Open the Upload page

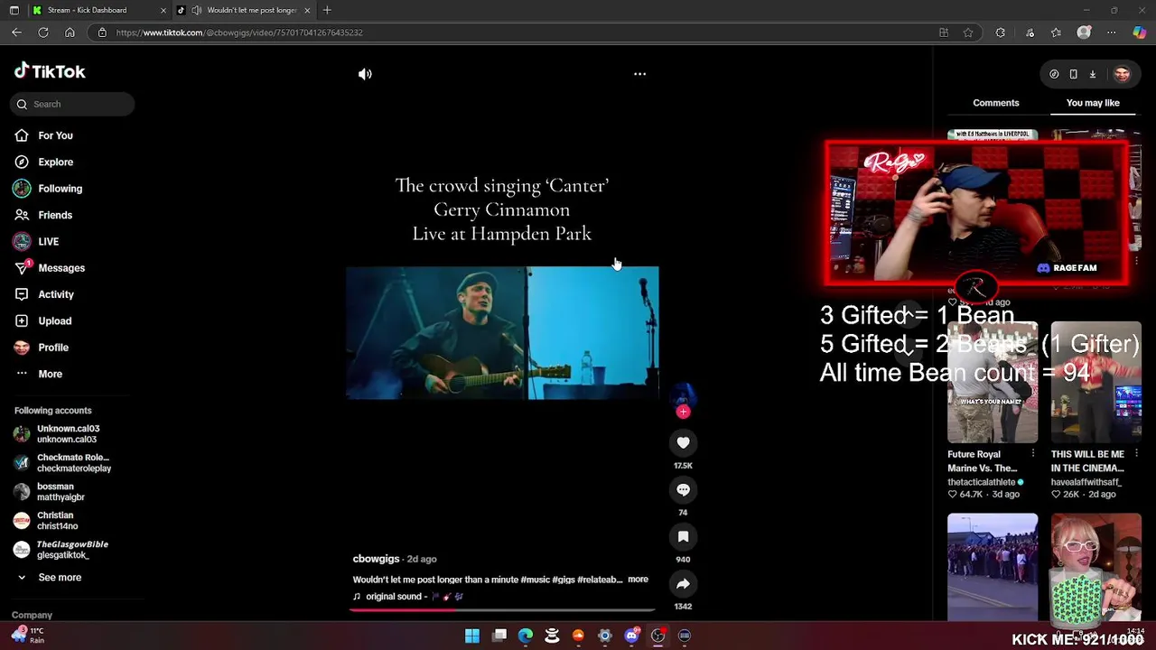[x=54, y=320]
